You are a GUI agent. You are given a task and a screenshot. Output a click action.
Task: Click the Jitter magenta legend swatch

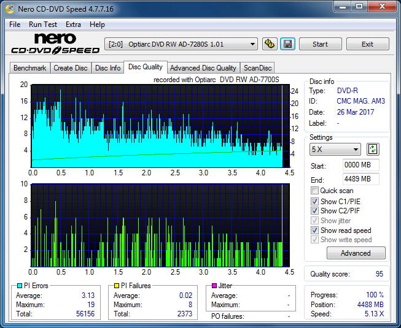pyautogui.click(x=214, y=286)
